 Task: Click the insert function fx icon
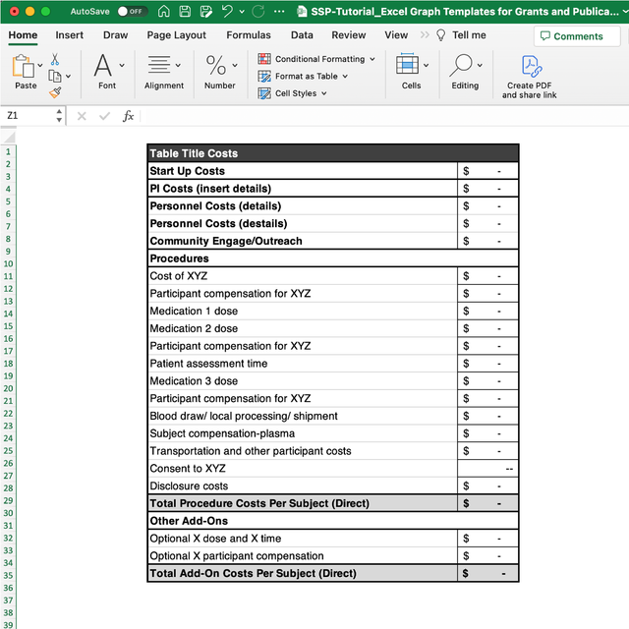pyautogui.click(x=128, y=116)
